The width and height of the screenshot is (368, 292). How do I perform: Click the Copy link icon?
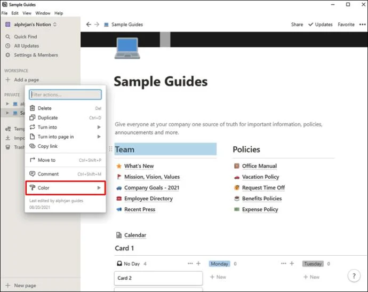33,146
